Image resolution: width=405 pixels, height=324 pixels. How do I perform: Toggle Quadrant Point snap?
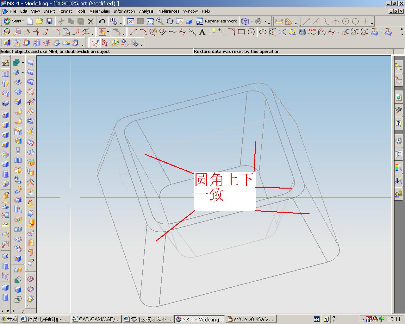[355, 21]
